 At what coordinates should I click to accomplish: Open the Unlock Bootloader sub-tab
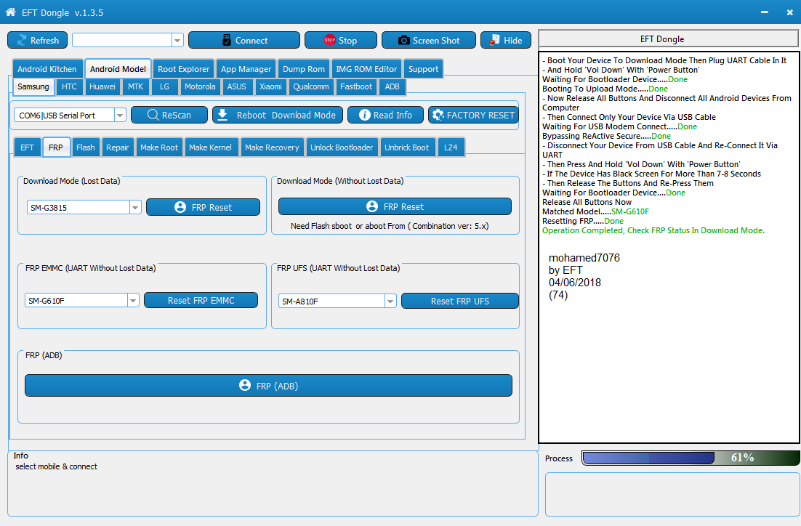tap(342, 147)
